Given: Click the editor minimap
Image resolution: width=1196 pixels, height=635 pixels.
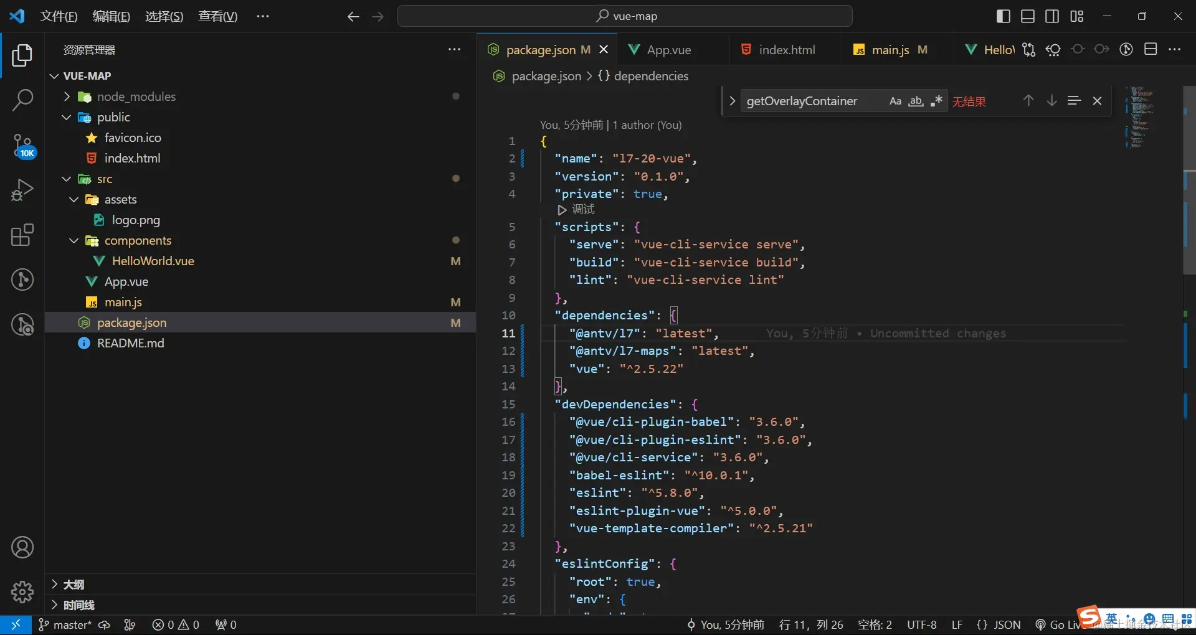Looking at the screenshot, I should 1140,117.
